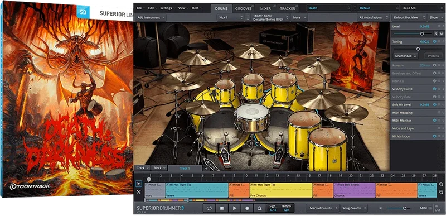Open the Edit menu
The width and height of the screenshot is (446, 216).
pyautogui.click(x=152, y=8)
